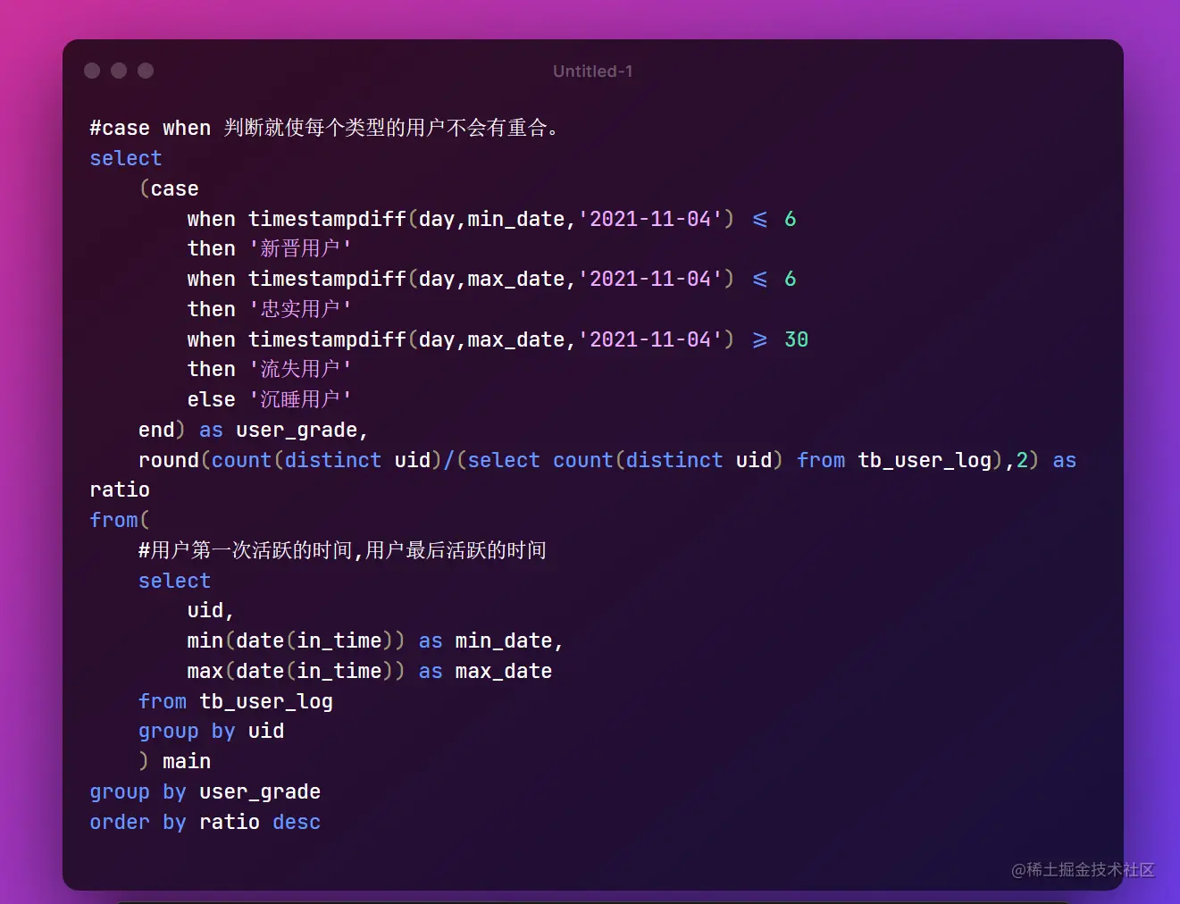Screen dimensions: 1180x904
Task: Click the 'min(date(in_time))' line
Action: pos(375,640)
